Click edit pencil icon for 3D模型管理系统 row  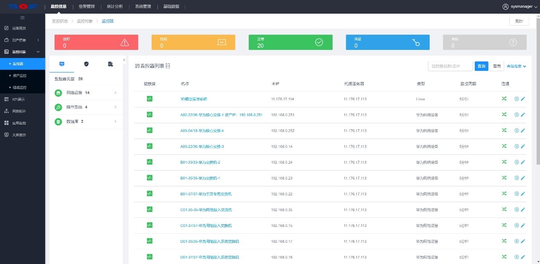pyautogui.click(x=523, y=99)
